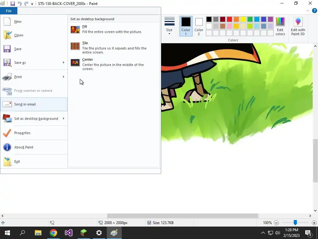Click the vertical scrollbar down arrow
This screenshot has height=239, width=318.
coord(316,211)
